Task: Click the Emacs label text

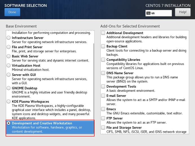Action: pyautogui.click(x=111, y=109)
